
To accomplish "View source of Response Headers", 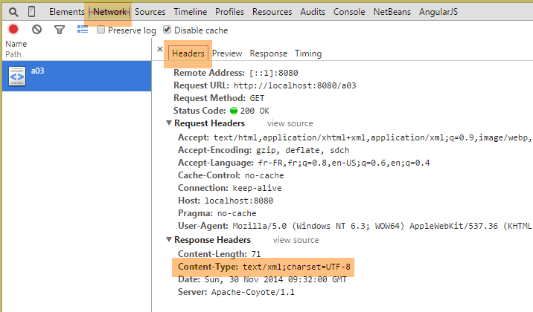I will pos(296,240).
